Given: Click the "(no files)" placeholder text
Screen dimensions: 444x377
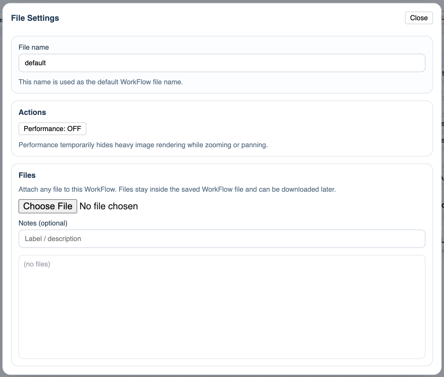Looking at the screenshot, I should coord(37,264).
